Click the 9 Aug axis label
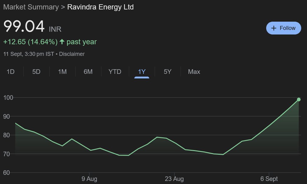 click(89, 179)
